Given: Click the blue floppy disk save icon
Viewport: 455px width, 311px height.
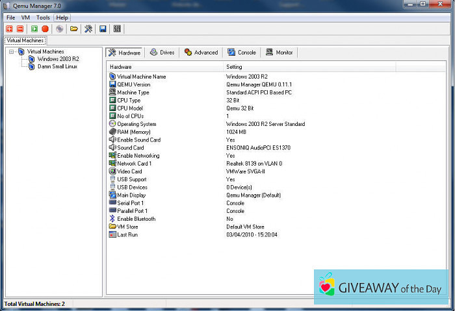Looking at the screenshot, I should [x=103, y=29].
